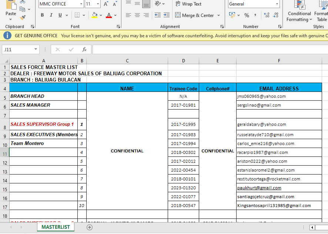Toggle Underline formatting

[x=60, y=15]
